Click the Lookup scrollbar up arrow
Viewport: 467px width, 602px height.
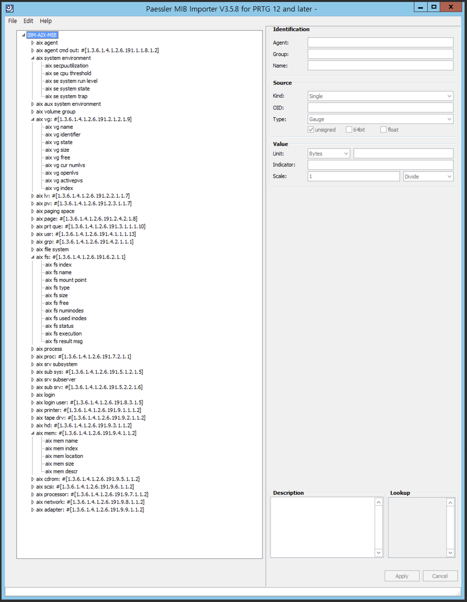(x=450, y=502)
